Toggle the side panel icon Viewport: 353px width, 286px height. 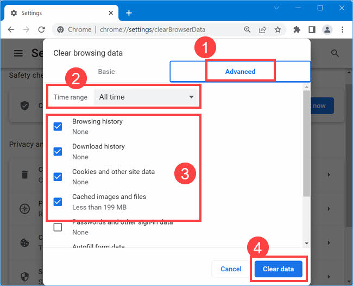[312, 29]
